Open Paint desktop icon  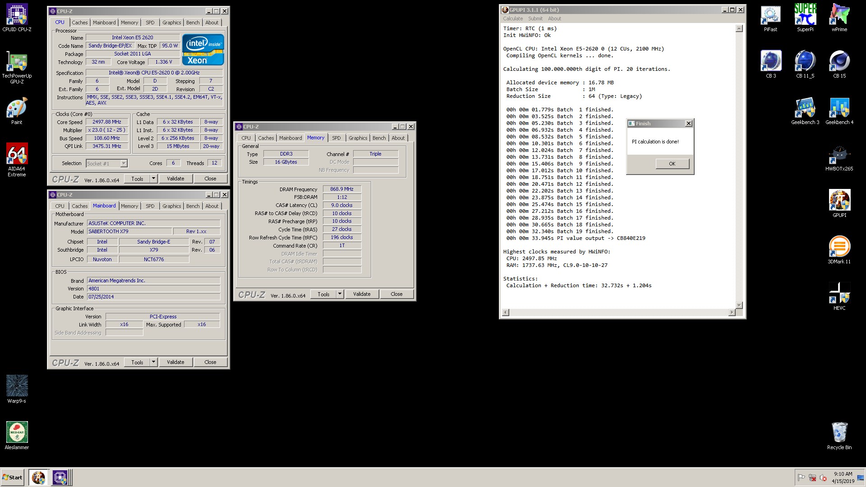click(17, 111)
